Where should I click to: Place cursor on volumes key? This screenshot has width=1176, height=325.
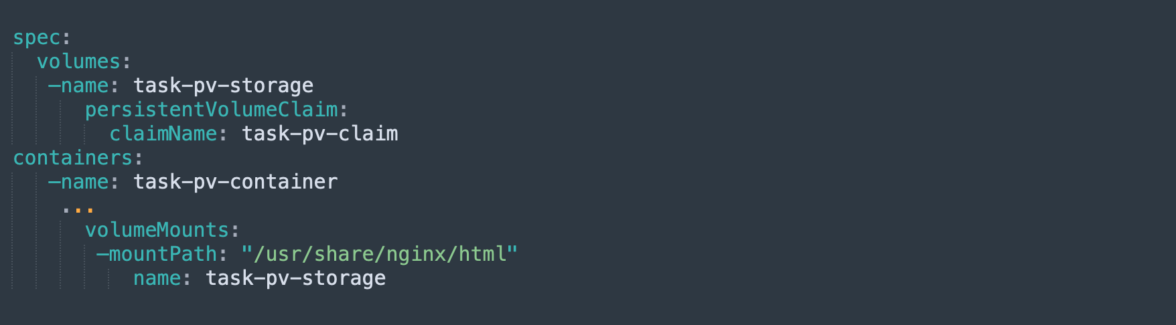(x=78, y=62)
